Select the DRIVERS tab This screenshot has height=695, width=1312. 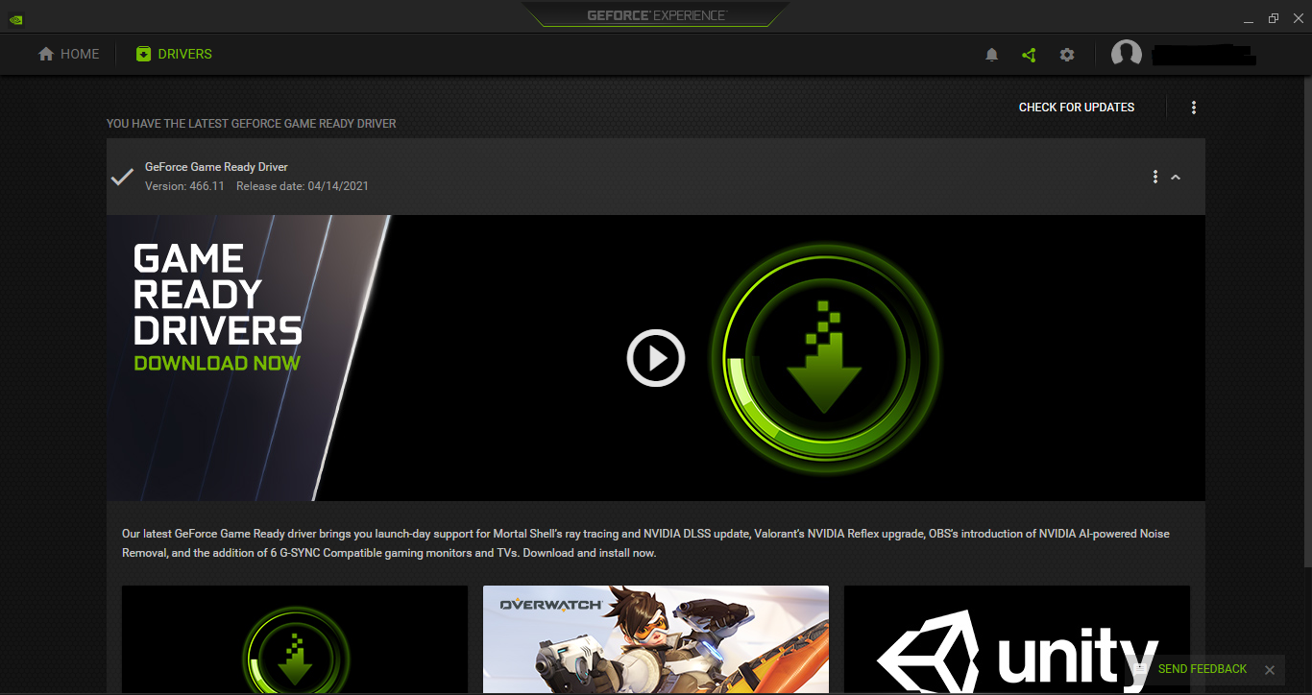pyautogui.click(x=174, y=55)
